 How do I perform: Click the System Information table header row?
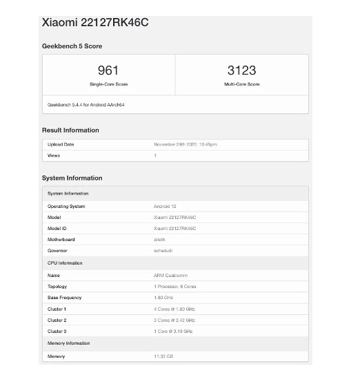[175, 193]
